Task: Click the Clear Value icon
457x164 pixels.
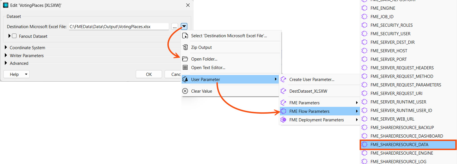Action: (x=185, y=91)
